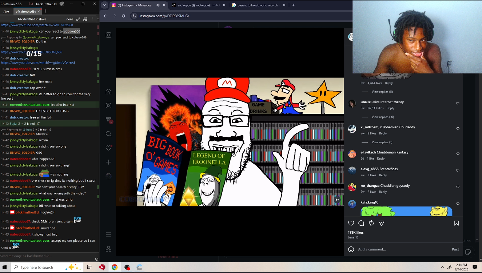Screen dimensions: 482x273
Task: Open emoji picker for comment
Action: tap(351, 249)
